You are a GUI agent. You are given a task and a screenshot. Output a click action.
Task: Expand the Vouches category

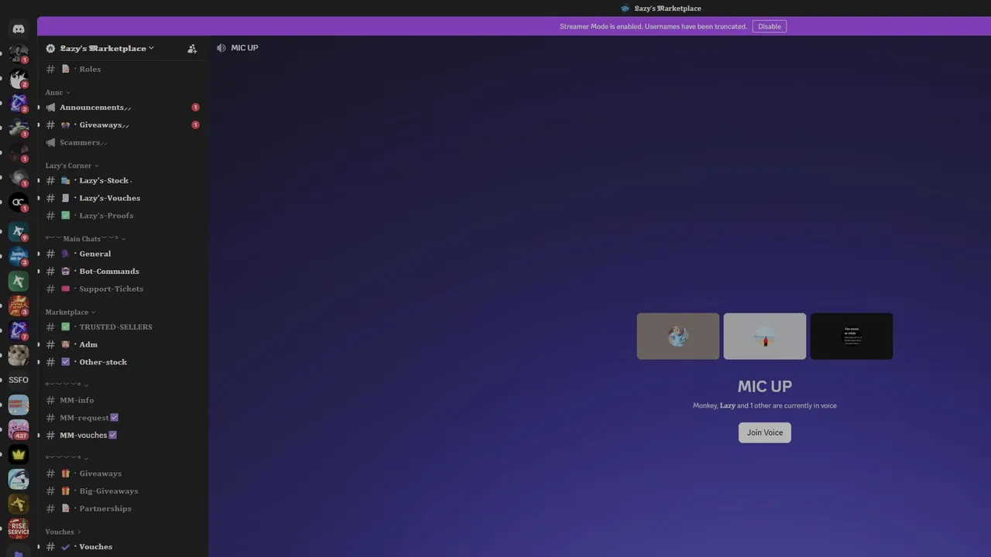click(x=63, y=531)
